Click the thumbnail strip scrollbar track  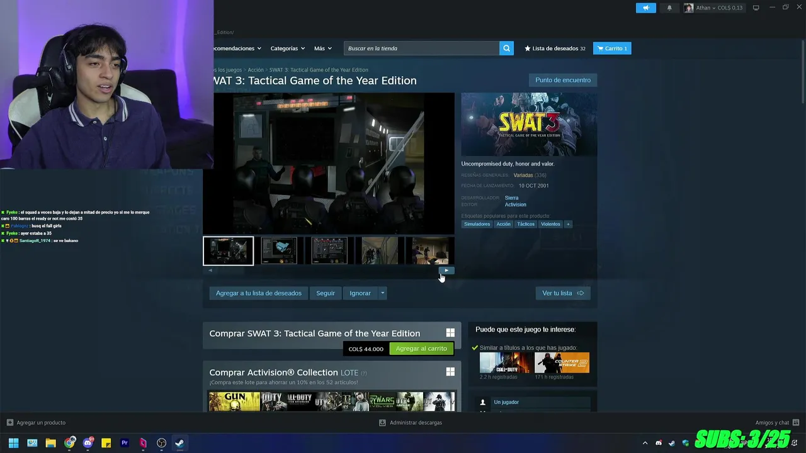pyautogui.click(x=328, y=271)
